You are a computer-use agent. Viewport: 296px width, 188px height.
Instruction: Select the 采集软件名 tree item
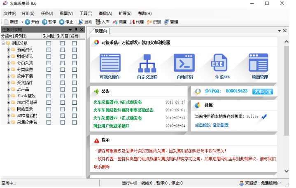[x=27, y=122]
